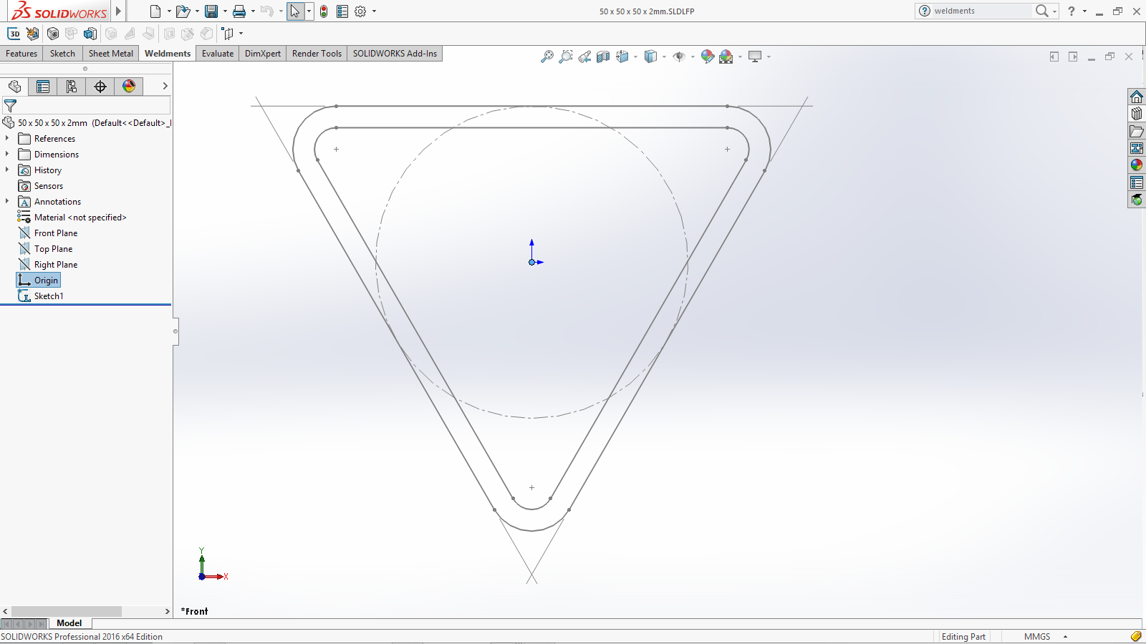The height and width of the screenshot is (644, 1146).
Task: Open the unit system MMGS dropdown
Action: (1065, 637)
